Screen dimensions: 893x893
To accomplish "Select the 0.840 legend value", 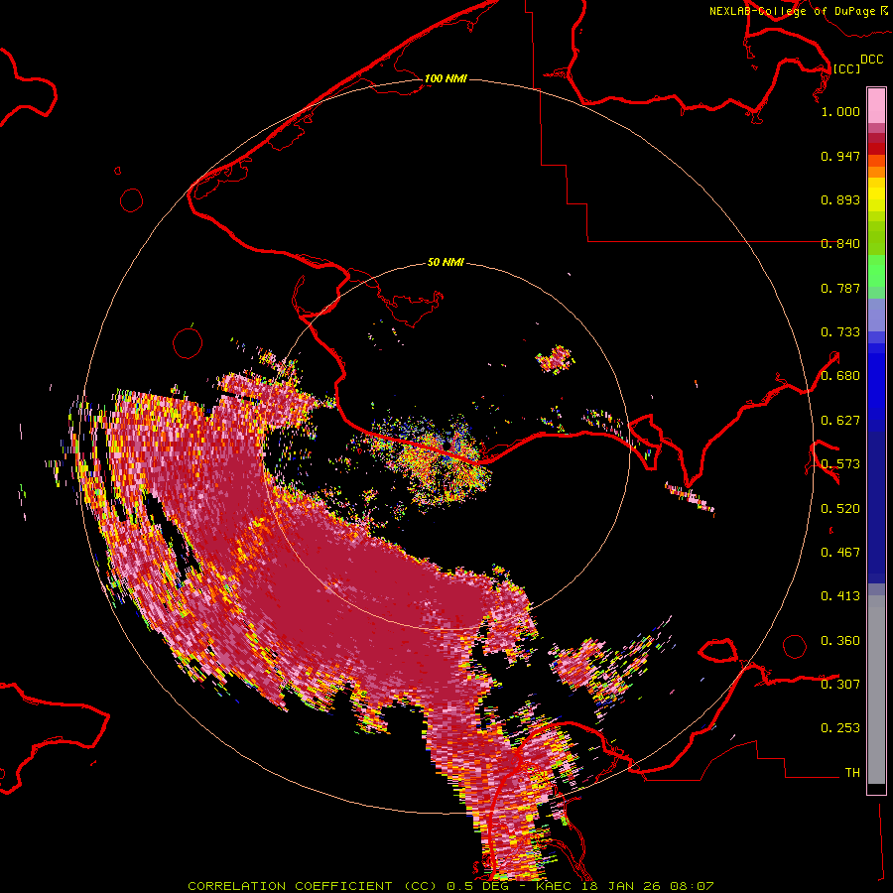I will [840, 244].
